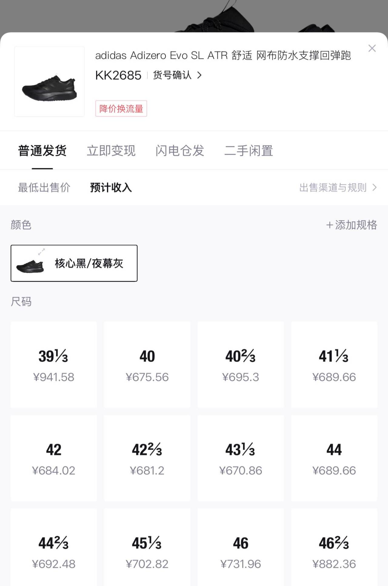Pick size 42⅔ at ¥681.2
The height and width of the screenshot is (586, 388).
pyautogui.click(x=147, y=458)
